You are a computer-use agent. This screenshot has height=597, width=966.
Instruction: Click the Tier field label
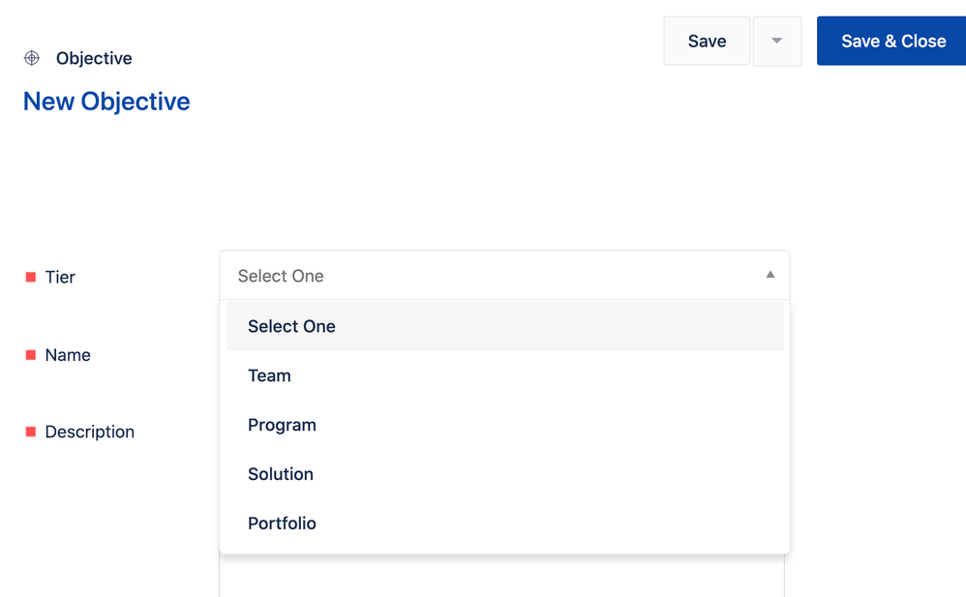(60, 278)
